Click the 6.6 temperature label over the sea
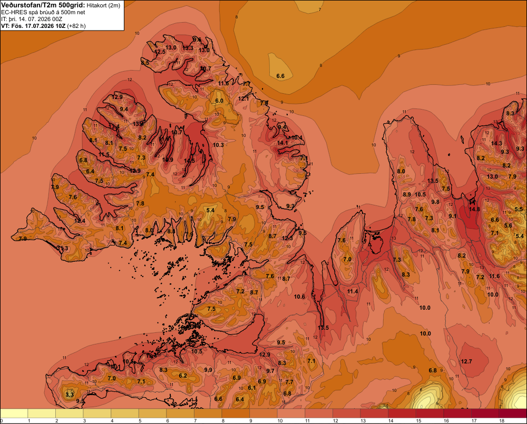Viewport: 527px width, 424px height. click(x=280, y=76)
